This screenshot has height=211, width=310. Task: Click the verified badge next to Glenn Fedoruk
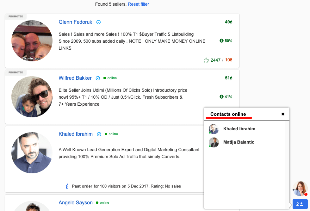[x=98, y=22]
